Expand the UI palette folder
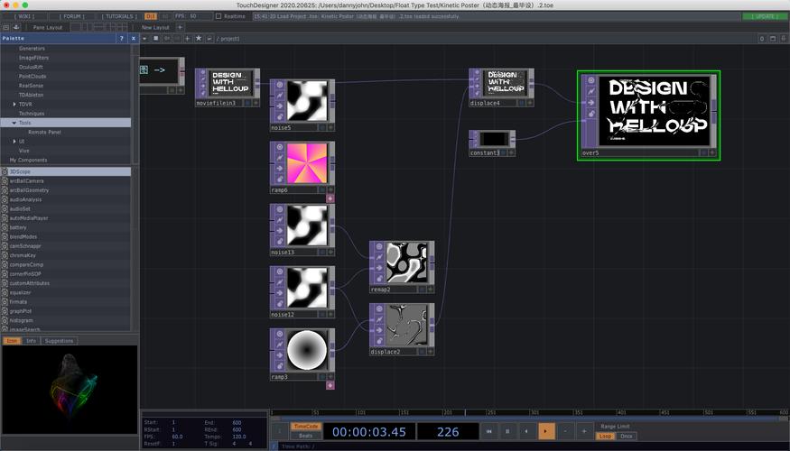 pyautogui.click(x=14, y=142)
